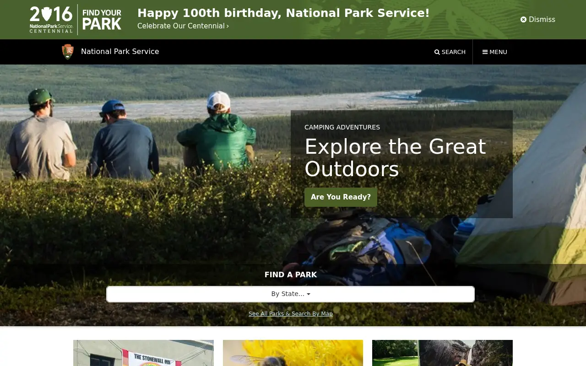The width and height of the screenshot is (586, 366).
Task: Click the Explore the Great Outdoors heading
Action: tap(395, 158)
